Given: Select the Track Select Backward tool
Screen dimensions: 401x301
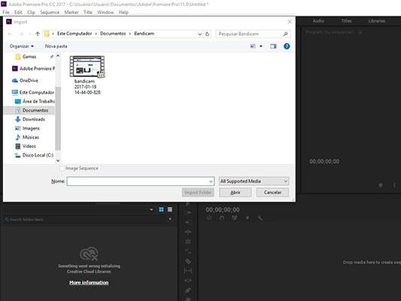Looking at the screenshot, I should (188, 222).
